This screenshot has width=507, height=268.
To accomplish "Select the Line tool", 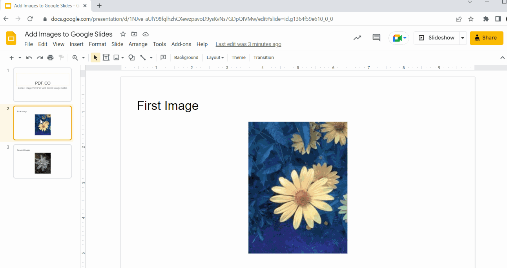I will click(143, 58).
